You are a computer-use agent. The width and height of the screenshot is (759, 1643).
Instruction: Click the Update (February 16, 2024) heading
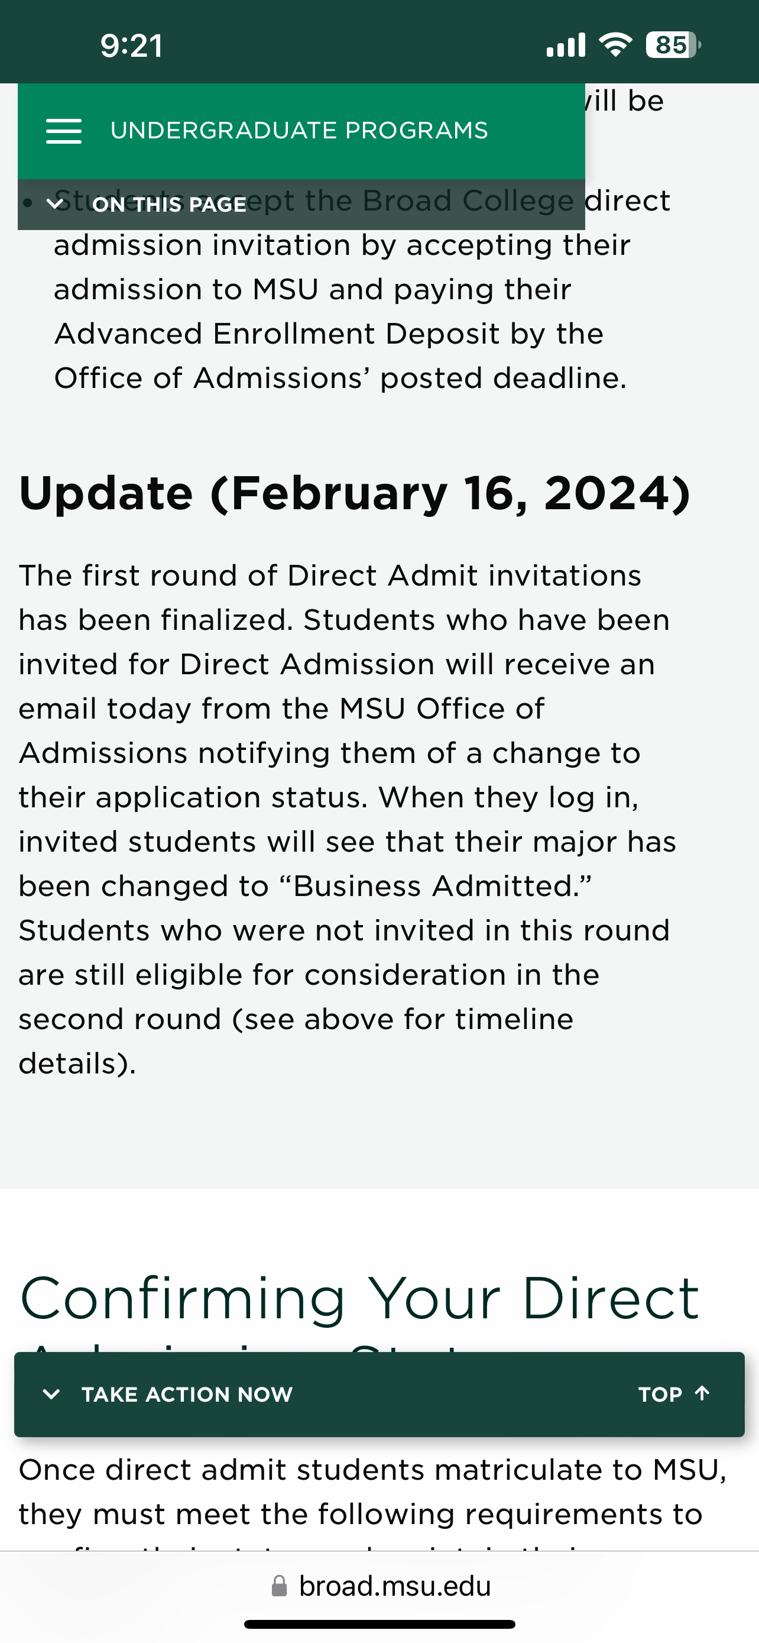354,493
